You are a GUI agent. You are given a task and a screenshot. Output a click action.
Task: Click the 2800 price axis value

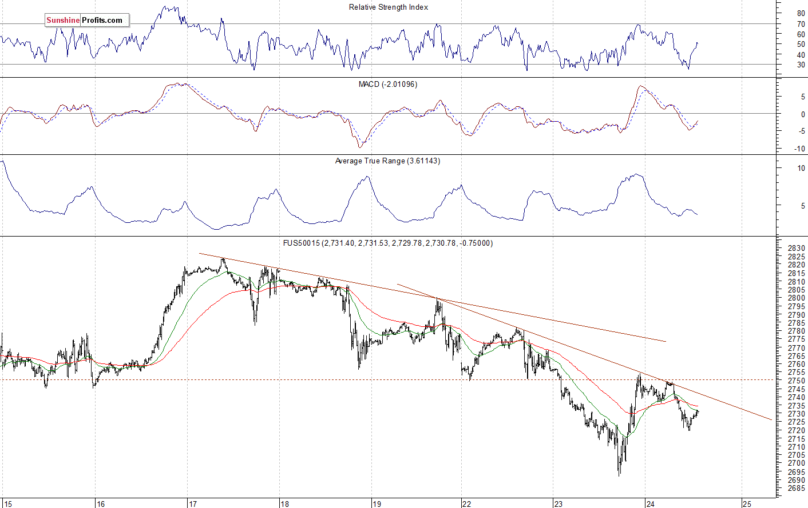[x=796, y=298]
